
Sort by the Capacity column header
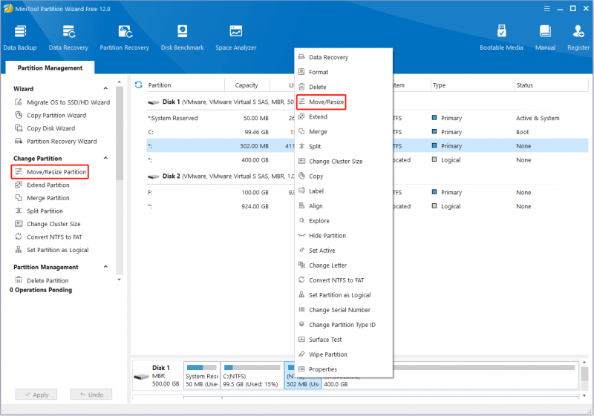(x=247, y=85)
